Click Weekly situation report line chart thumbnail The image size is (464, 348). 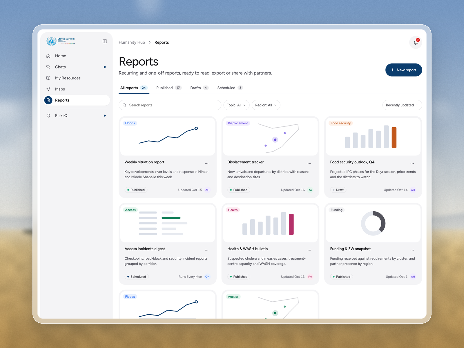pos(168,136)
